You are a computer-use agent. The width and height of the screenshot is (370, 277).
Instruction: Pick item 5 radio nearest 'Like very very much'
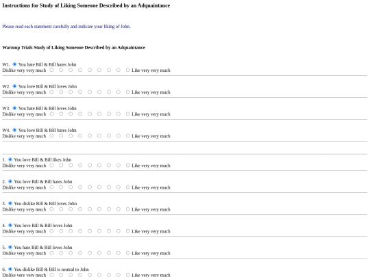(128, 253)
